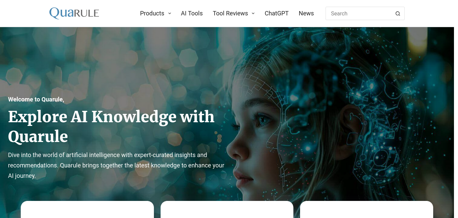Open the AI Tools menu item
458x218 pixels.
point(192,13)
